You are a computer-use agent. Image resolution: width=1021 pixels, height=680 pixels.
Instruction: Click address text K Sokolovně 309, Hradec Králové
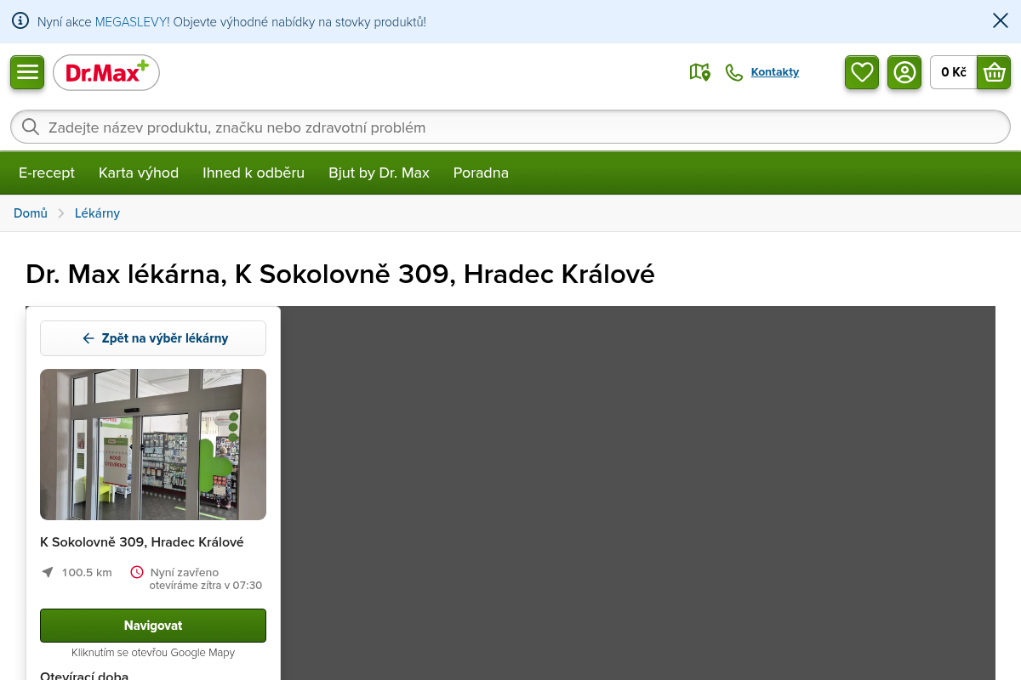pyautogui.click(x=142, y=542)
